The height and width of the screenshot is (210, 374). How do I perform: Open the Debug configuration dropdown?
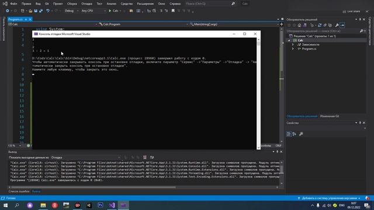click(x=71, y=10)
